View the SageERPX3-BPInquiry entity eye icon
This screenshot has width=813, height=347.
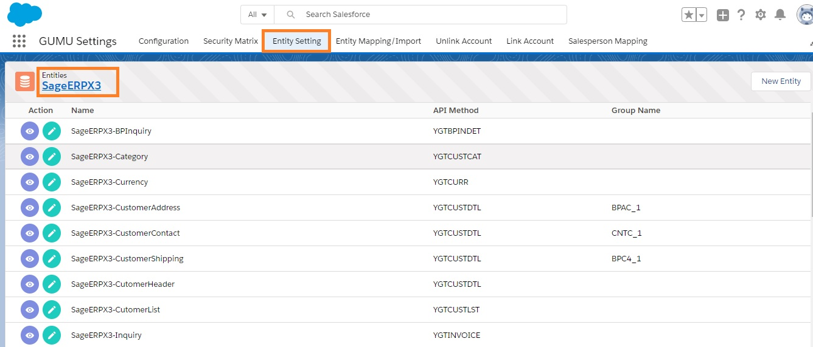click(30, 131)
